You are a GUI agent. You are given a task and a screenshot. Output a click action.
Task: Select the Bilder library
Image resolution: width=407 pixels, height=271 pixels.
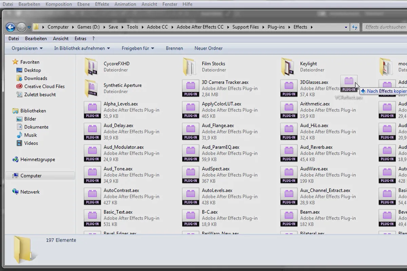26,119
